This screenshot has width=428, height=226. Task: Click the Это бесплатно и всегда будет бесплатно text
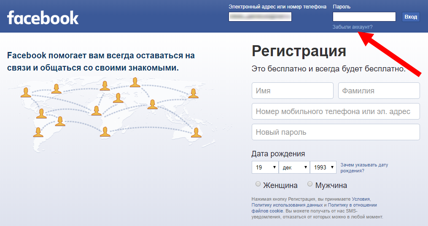pos(328,69)
